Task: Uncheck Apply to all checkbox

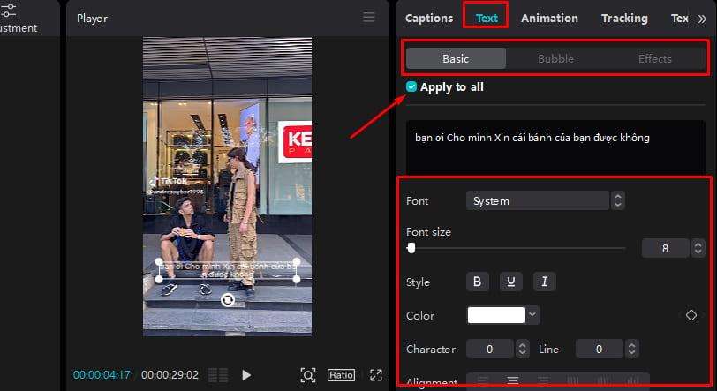Action: (411, 86)
